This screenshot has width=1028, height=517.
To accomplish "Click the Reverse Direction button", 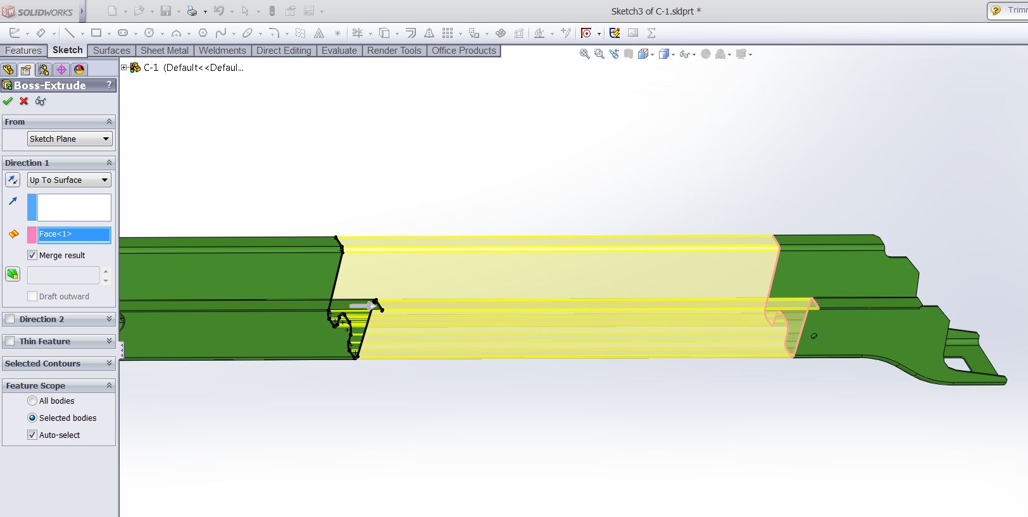I will [x=13, y=180].
